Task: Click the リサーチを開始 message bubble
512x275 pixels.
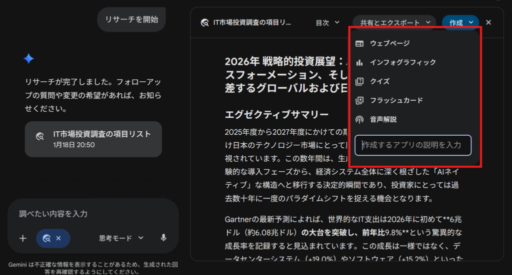Action: tap(131, 19)
